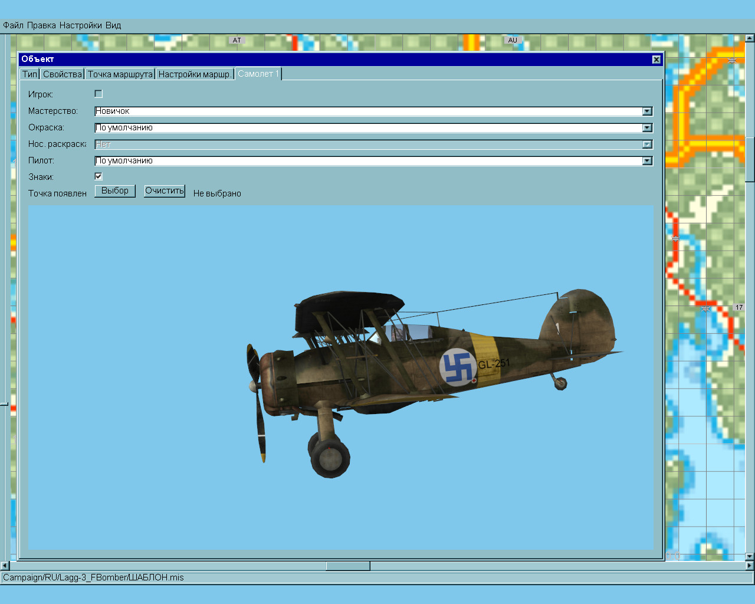755x604 pixels.
Task: Click the AT map column label
Action: coord(237,40)
